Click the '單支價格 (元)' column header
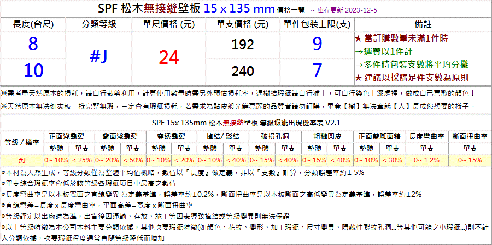 pos(243,25)
